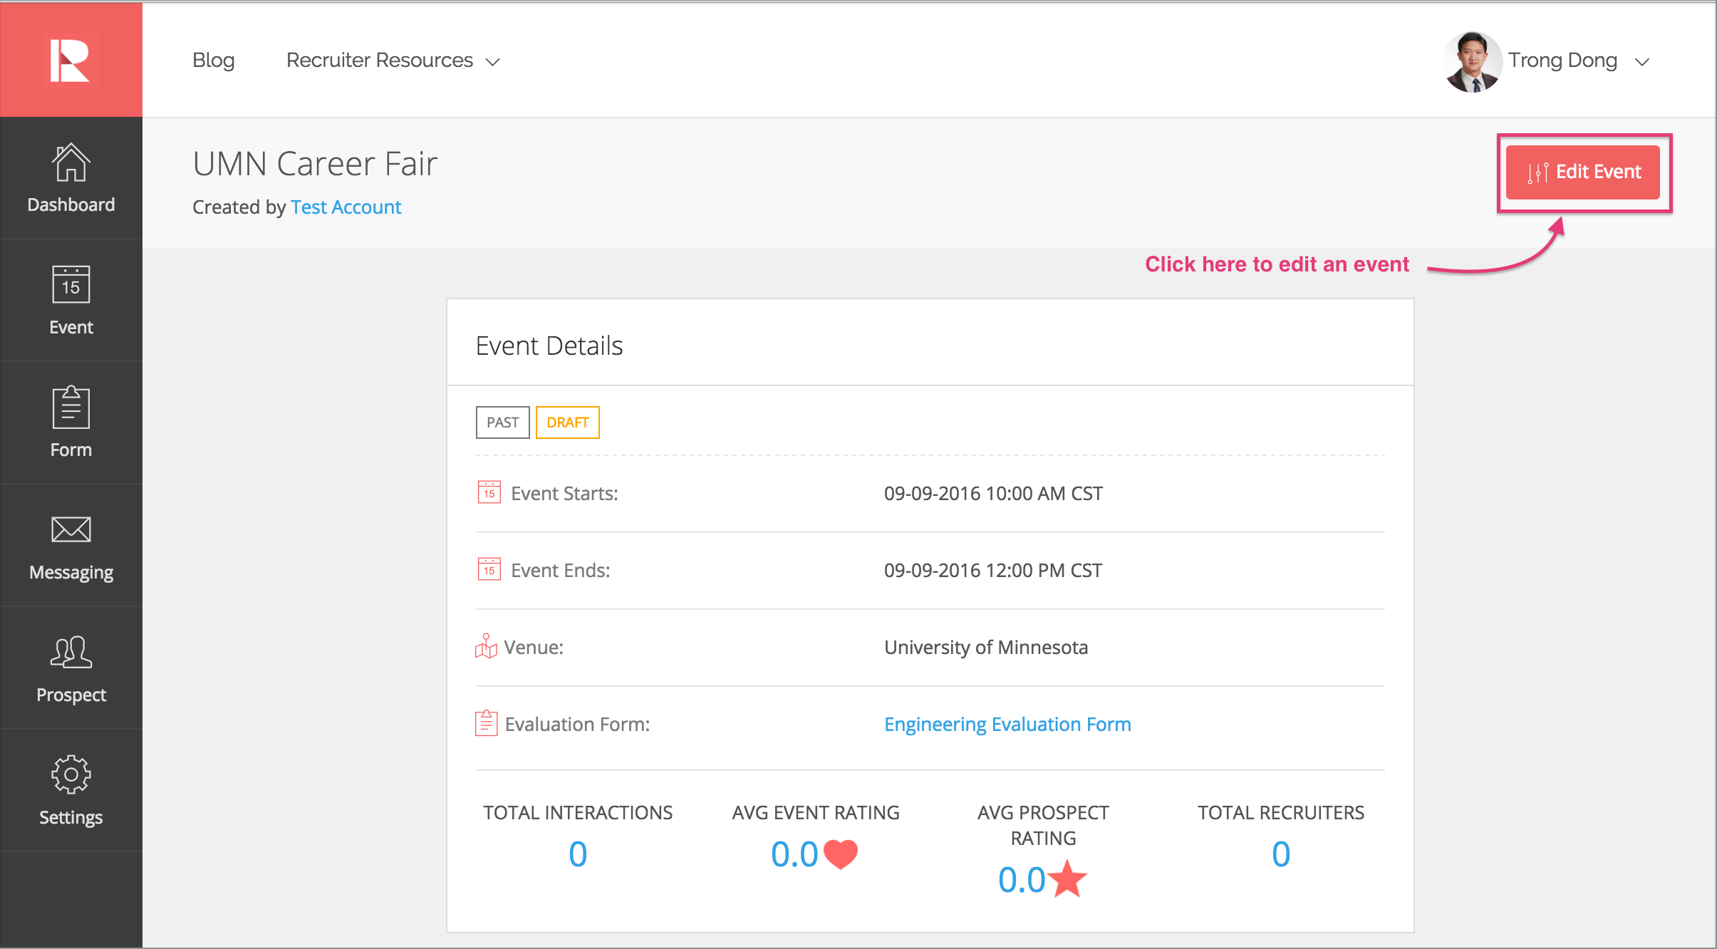Open the Settings gear icon

coord(71,774)
